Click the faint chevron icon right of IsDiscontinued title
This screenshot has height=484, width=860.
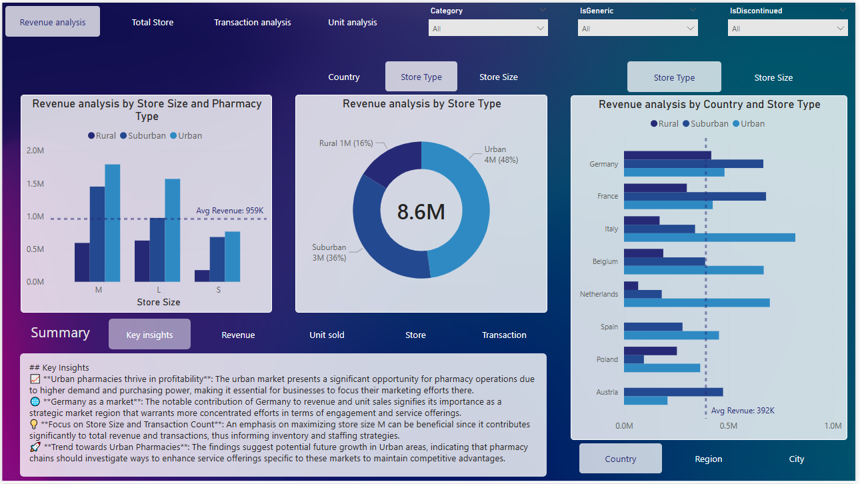(843, 10)
